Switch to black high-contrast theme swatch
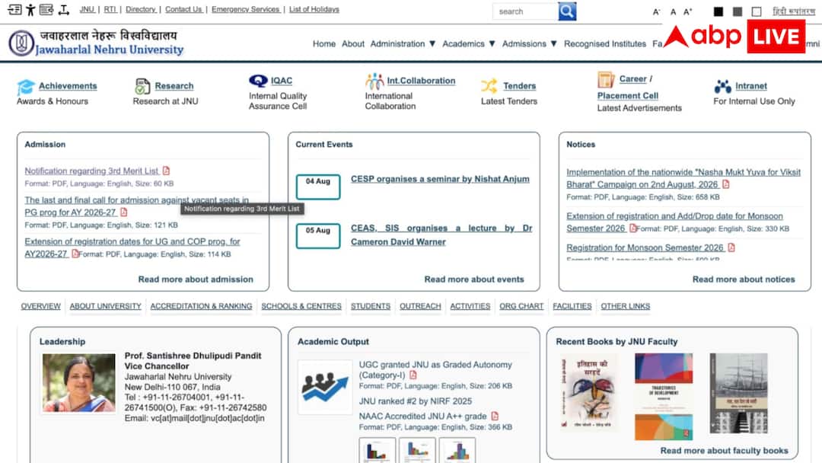The image size is (822, 463). [718, 11]
